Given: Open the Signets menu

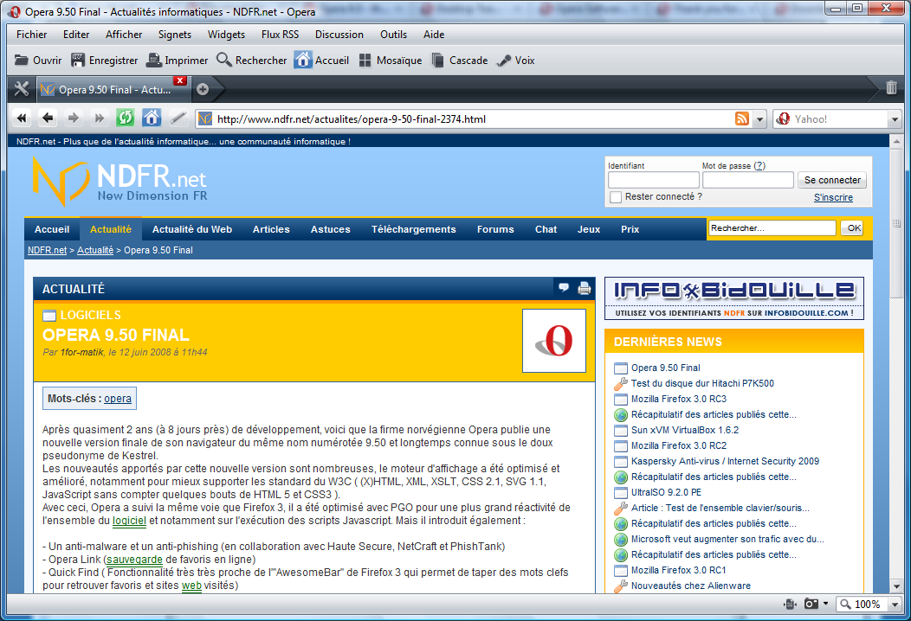Looking at the screenshot, I should [175, 35].
